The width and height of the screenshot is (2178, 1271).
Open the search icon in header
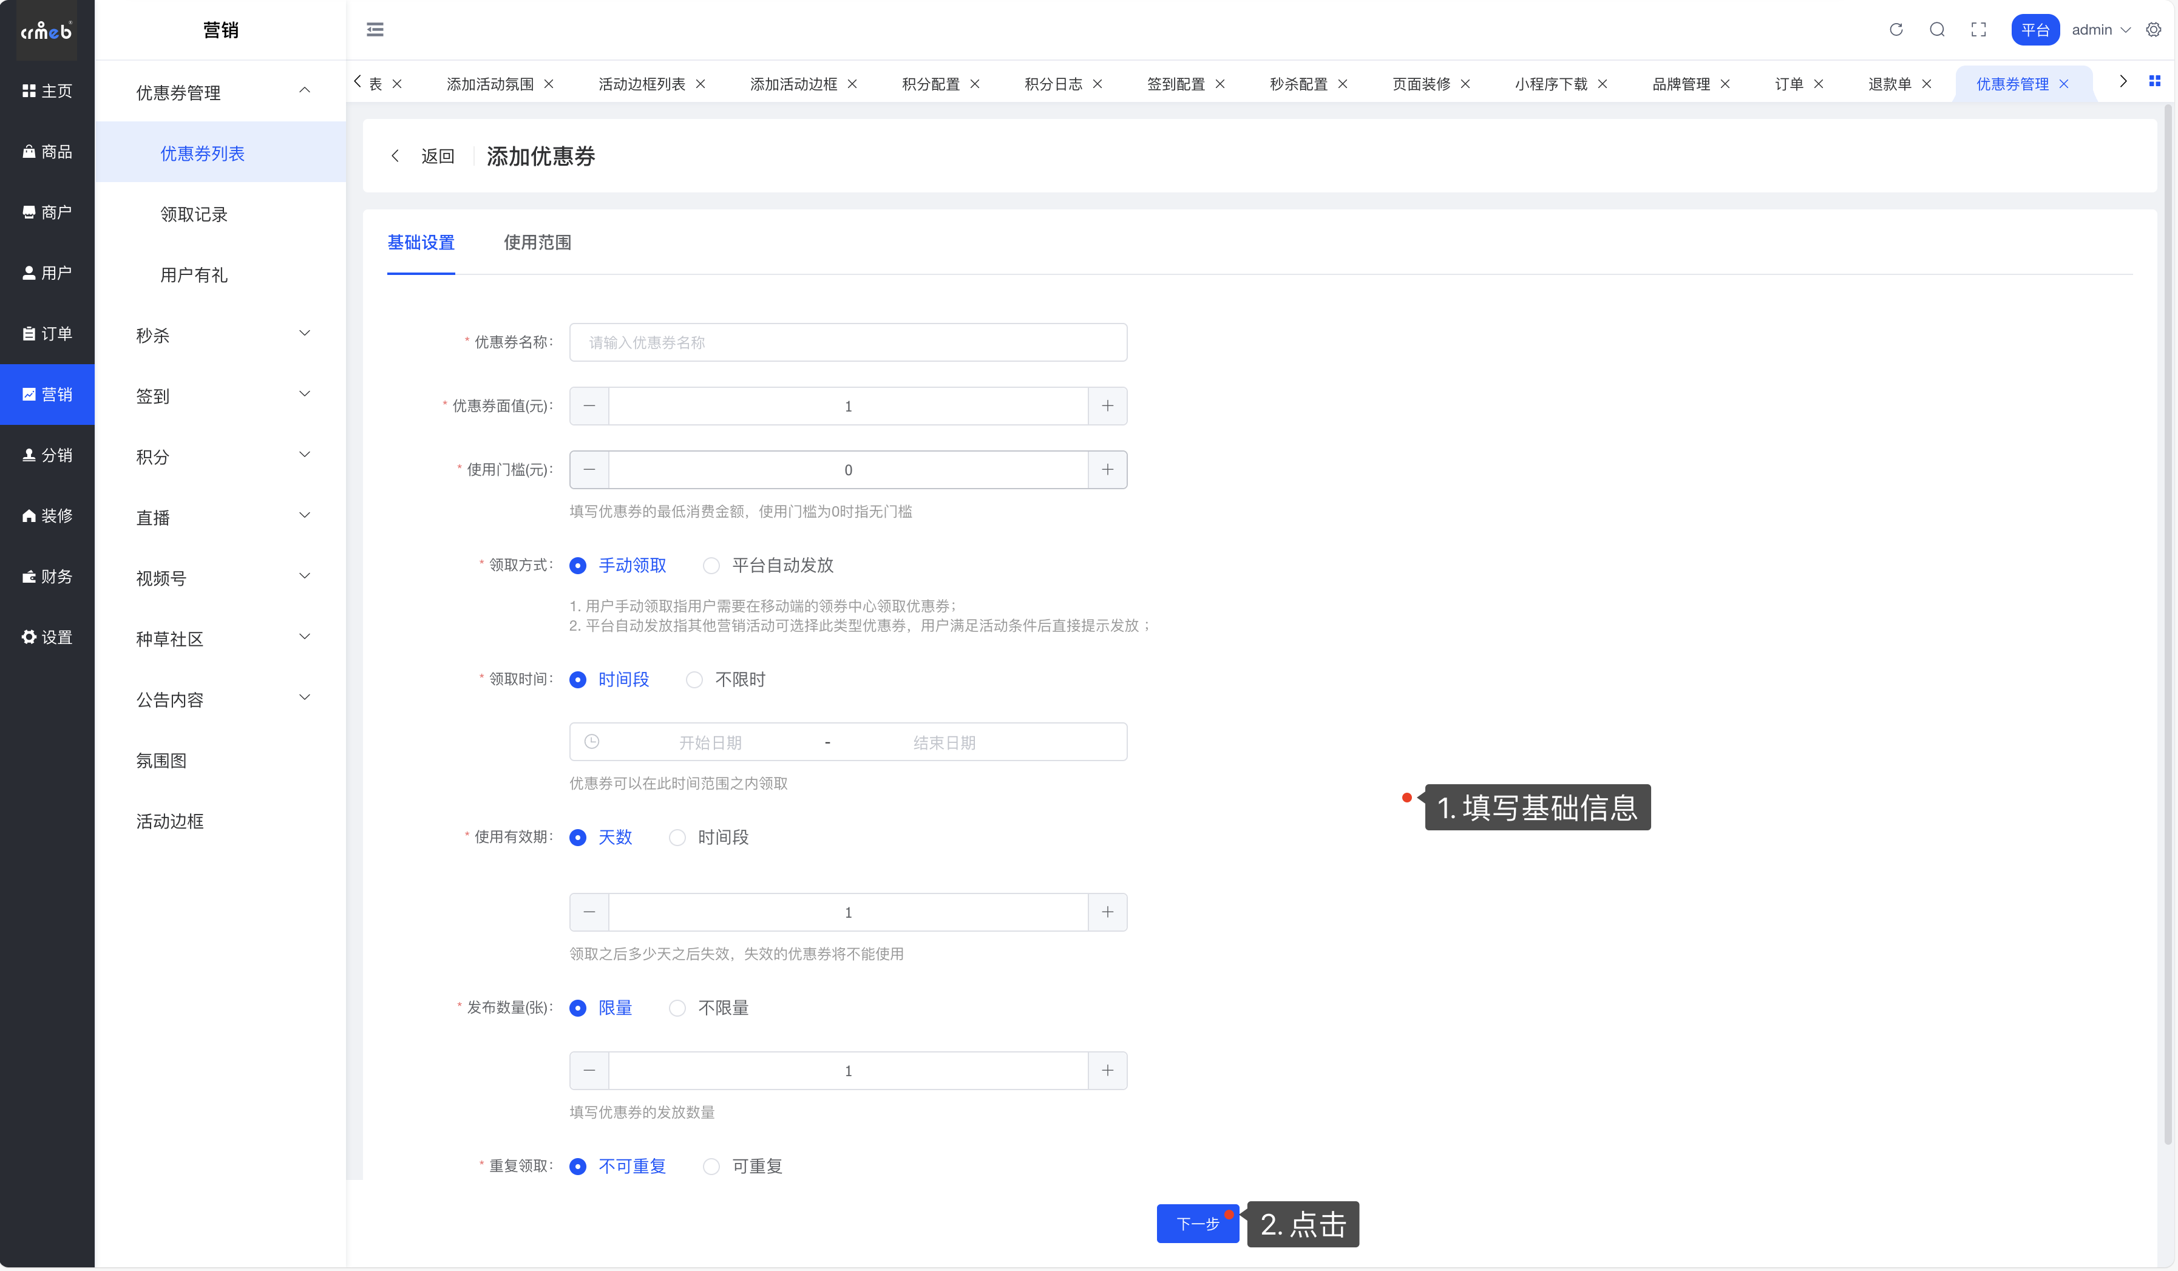pyautogui.click(x=1937, y=29)
